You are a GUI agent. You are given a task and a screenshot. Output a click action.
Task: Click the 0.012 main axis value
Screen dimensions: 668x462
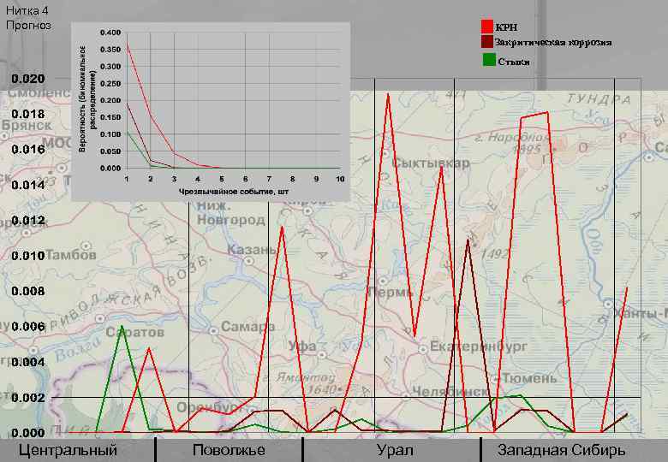pos(28,221)
